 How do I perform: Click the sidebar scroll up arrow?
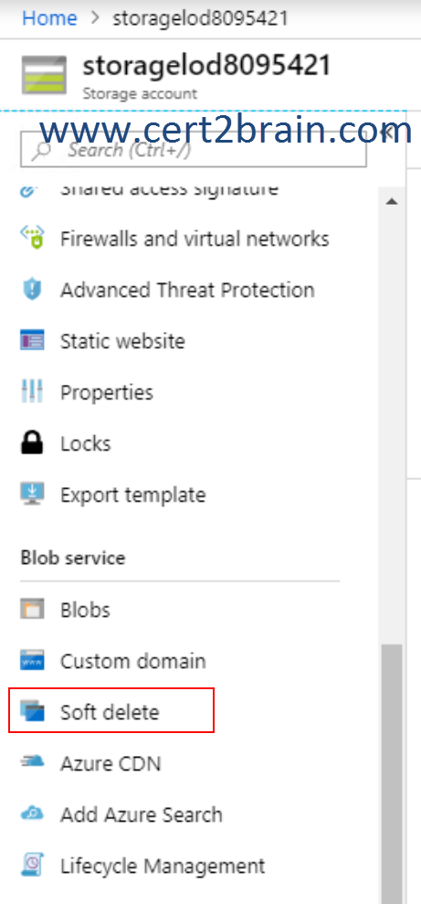click(x=392, y=201)
